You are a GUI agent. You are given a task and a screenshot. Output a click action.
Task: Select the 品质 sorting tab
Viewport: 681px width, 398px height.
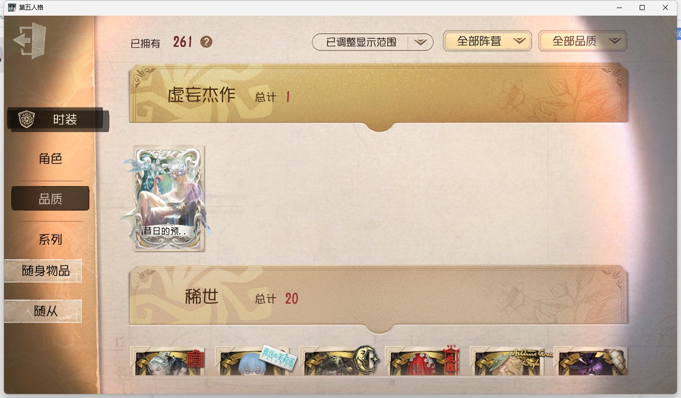(50, 199)
